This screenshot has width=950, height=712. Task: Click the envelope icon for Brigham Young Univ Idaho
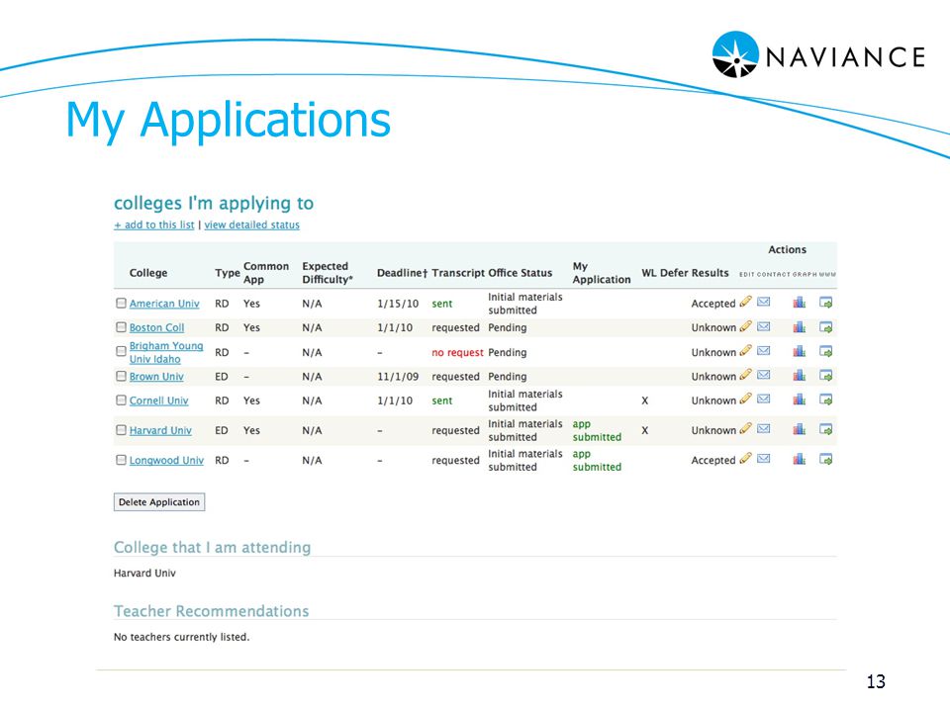pos(764,350)
